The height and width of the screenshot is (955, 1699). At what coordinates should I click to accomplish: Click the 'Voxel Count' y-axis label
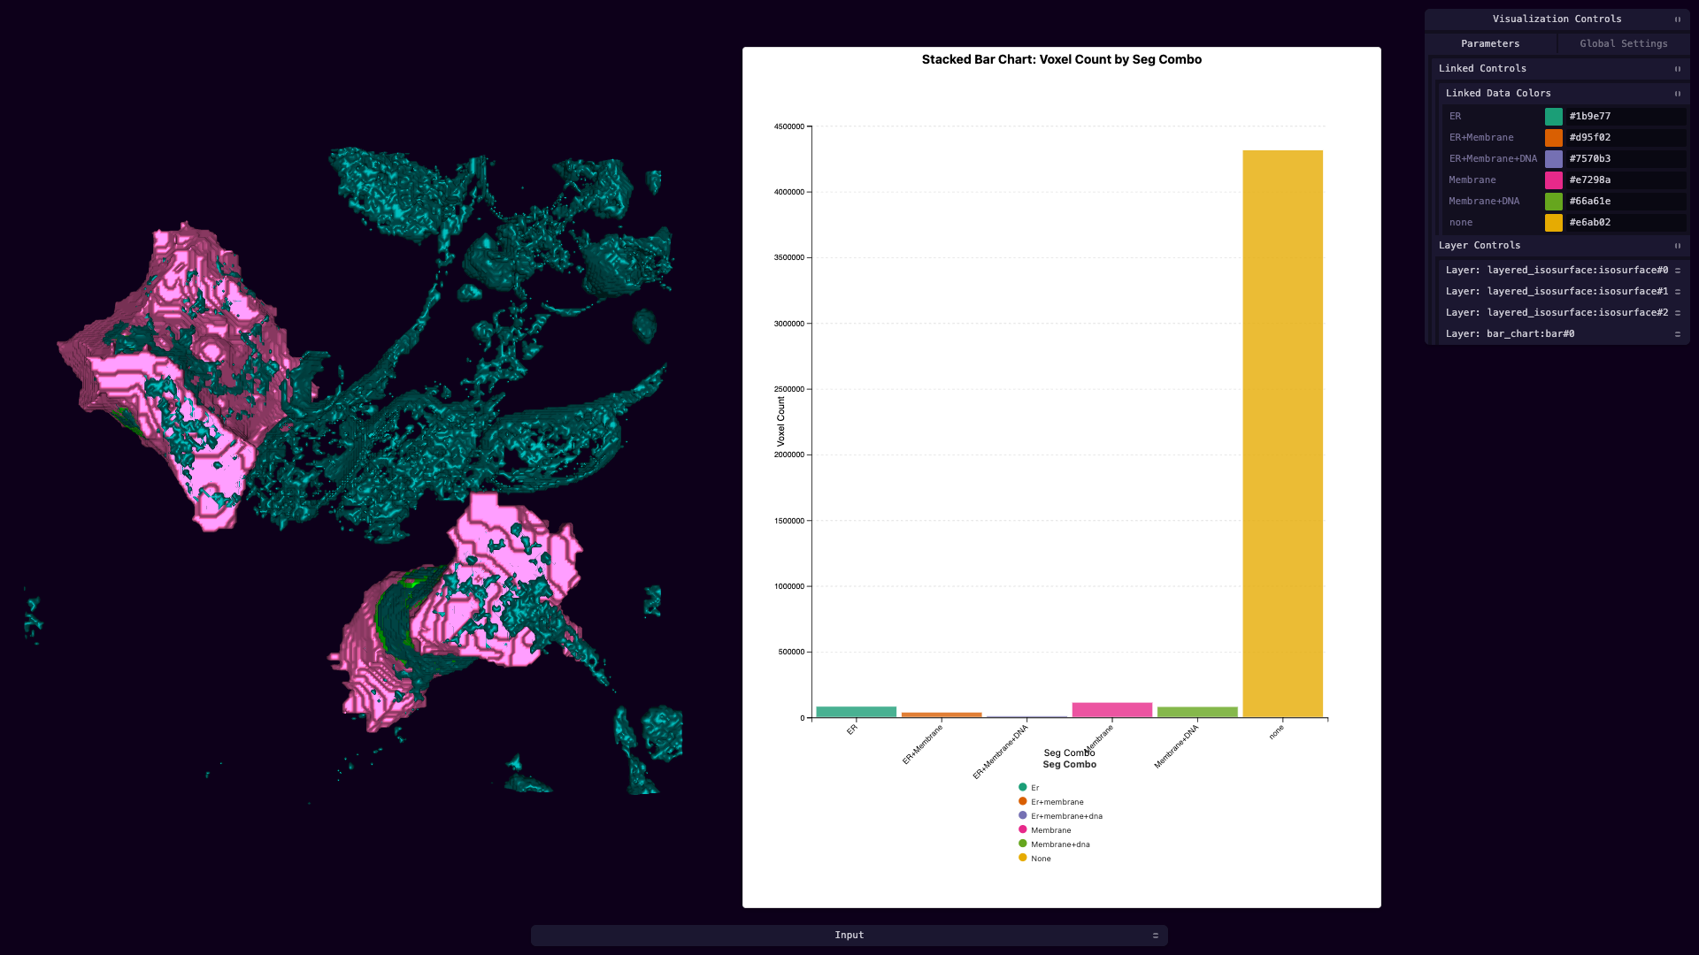coord(780,422)
